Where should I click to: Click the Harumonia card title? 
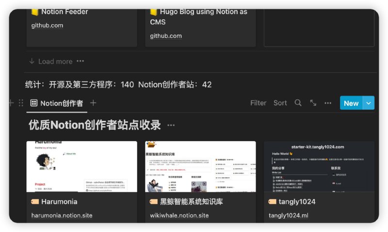point(59,202)
